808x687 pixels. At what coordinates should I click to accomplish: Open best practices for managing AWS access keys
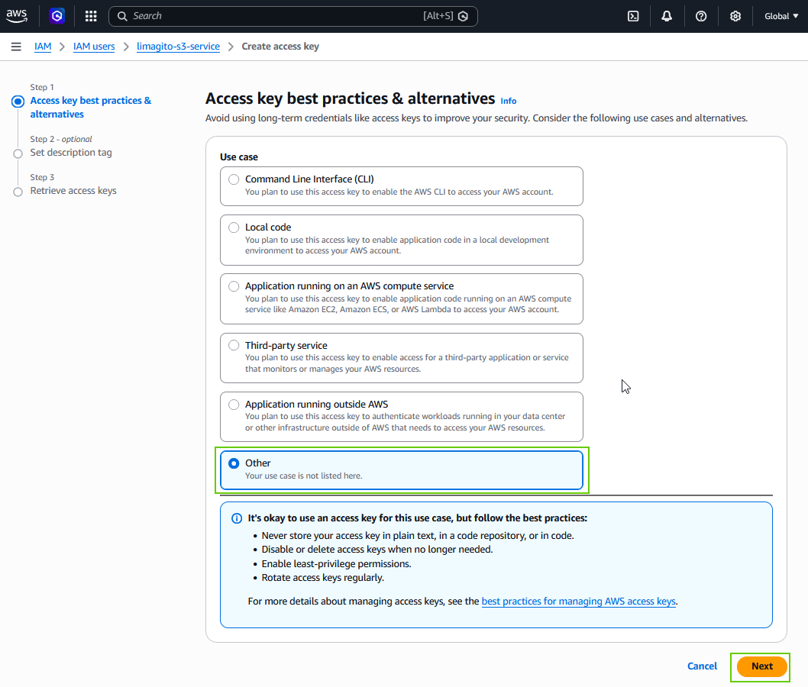578,601
